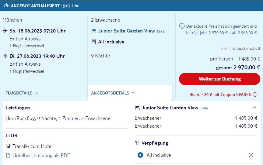The image size is (263, 165).
Task: Click the Bis zu 120 € Coupon link
Action: (x=220, y=95)
